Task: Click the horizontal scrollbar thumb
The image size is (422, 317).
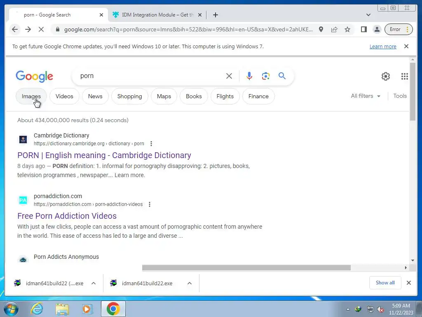Action: pyautogui.click(x=246, y=267)
